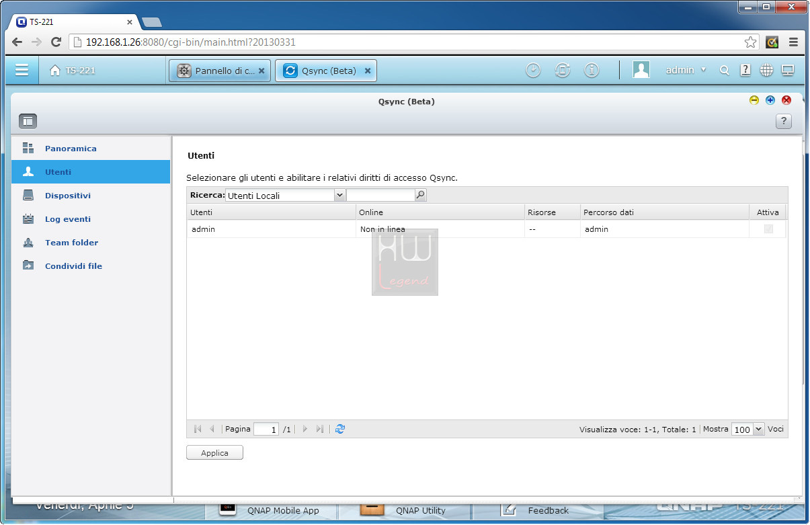Click the admin user avatar

(641, 70)
